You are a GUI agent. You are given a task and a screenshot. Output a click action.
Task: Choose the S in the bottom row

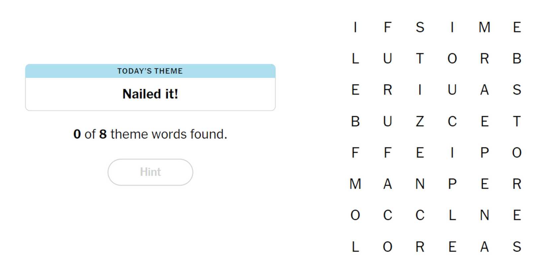pyautogui.click(x=516, y=247)
